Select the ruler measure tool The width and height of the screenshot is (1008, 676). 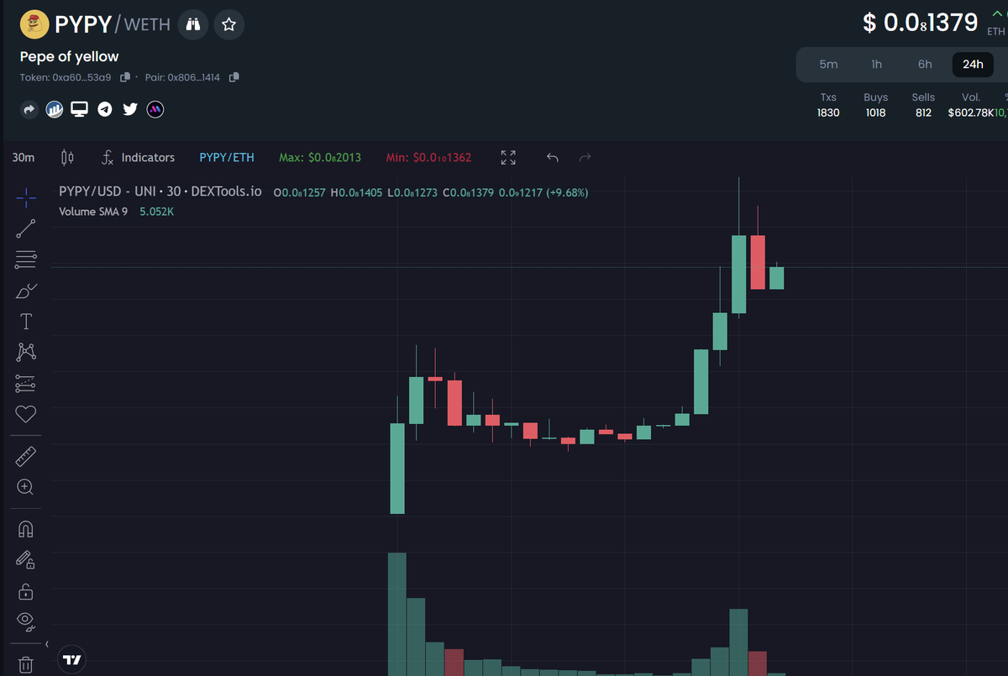(26, 457)
